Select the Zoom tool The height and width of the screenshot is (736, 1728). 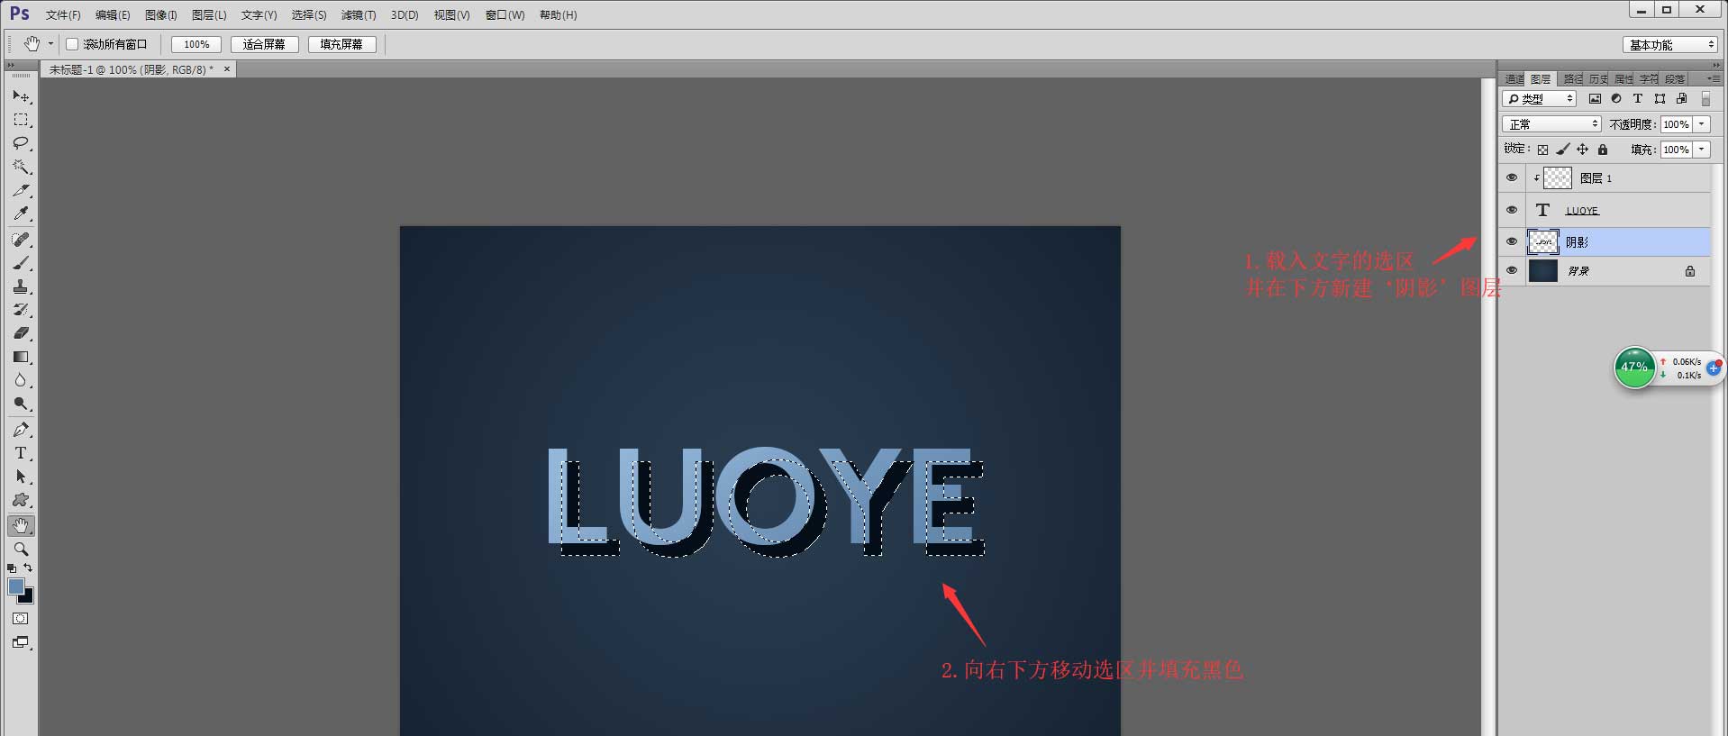click(21, 549)
